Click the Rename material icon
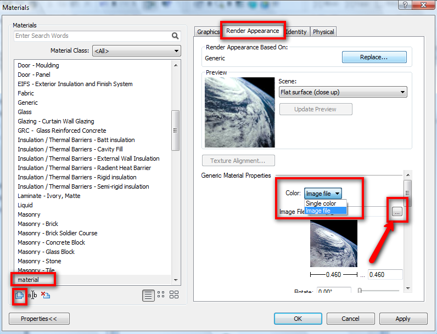 pyautogui.click(x=32, y=295)
